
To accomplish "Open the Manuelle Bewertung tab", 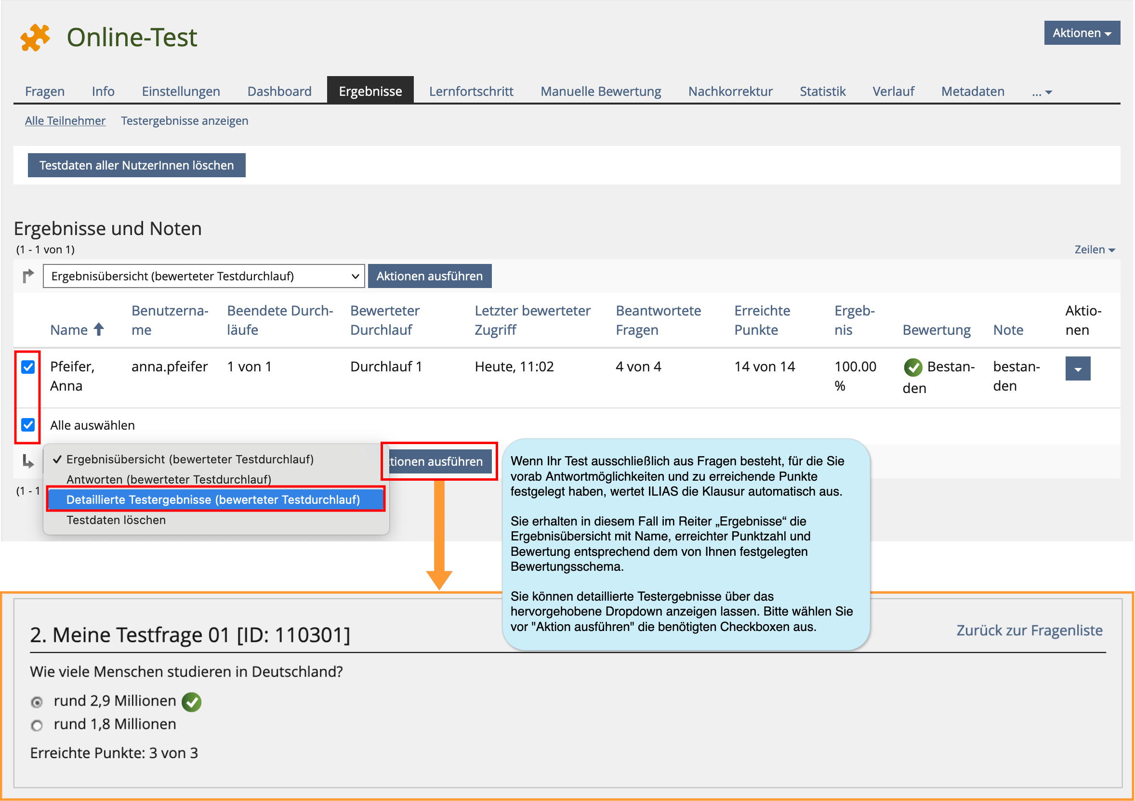I will [x=601, y=92].
